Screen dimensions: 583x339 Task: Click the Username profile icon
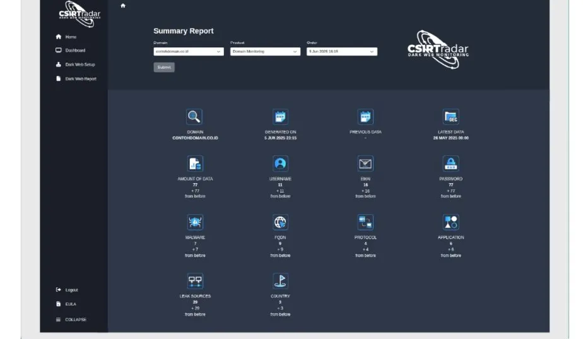280,164
